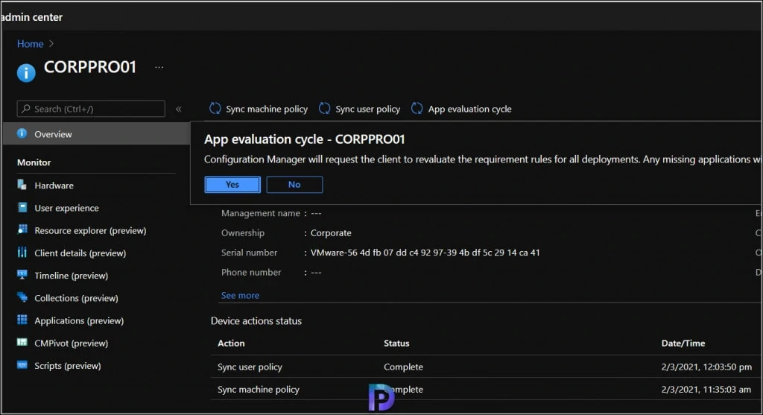Viewport: 763px width, 415px height.
Task: Open Timeline (preview)
Action: point(71,276)
